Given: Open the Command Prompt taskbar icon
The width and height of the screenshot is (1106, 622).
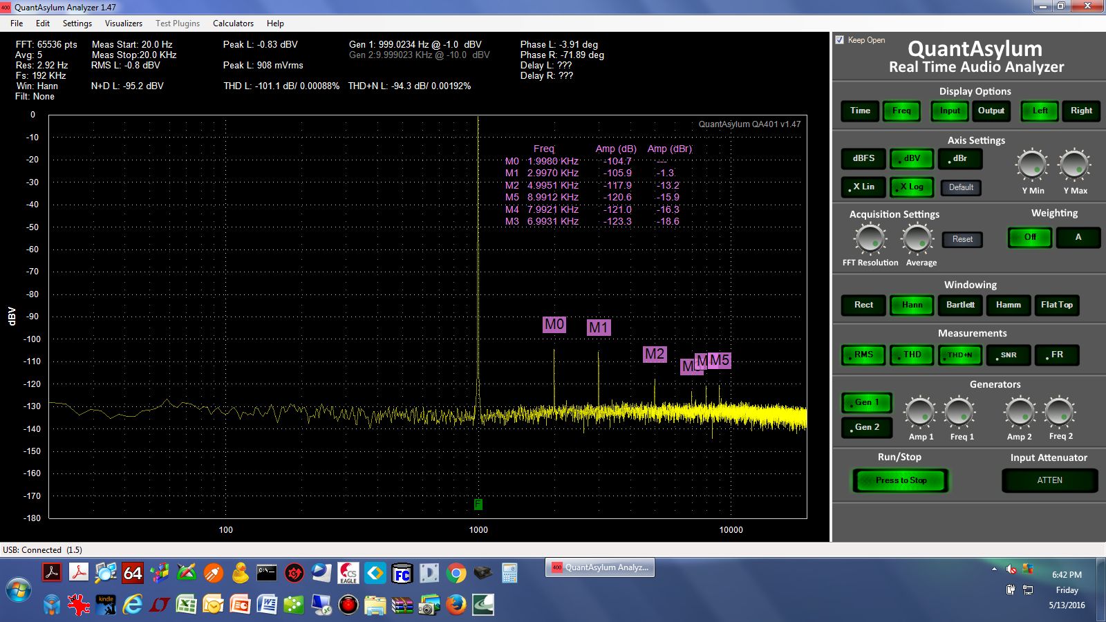Looking at the screenshot, I should pyautogui.click(x=267, y=573).
